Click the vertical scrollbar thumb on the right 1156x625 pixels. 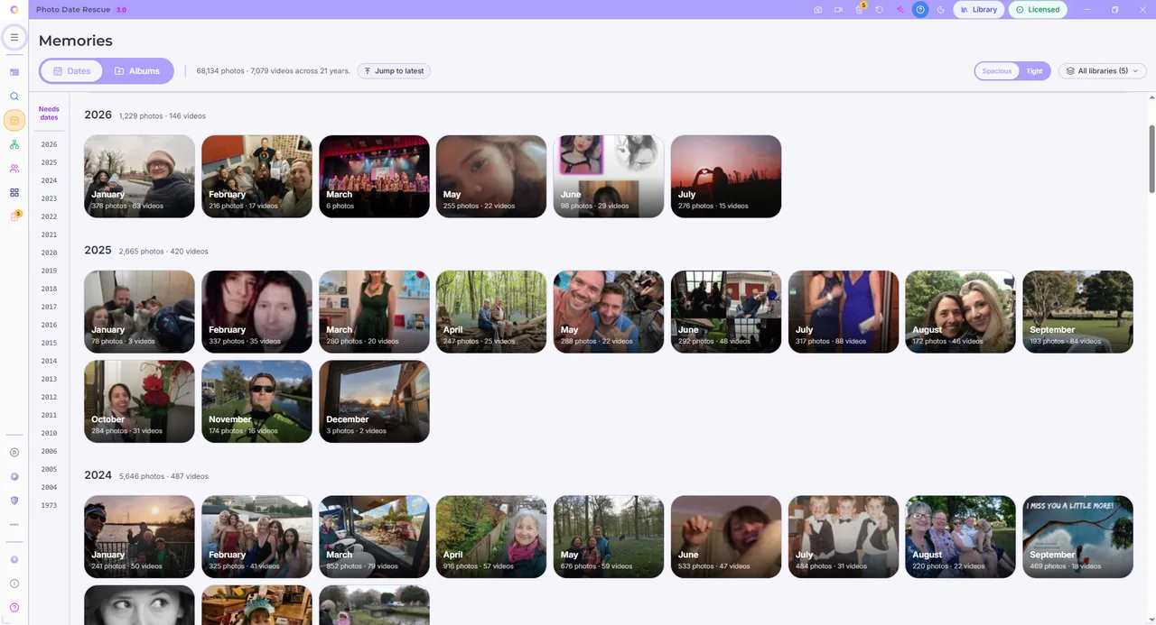(x=1151, y=158)
